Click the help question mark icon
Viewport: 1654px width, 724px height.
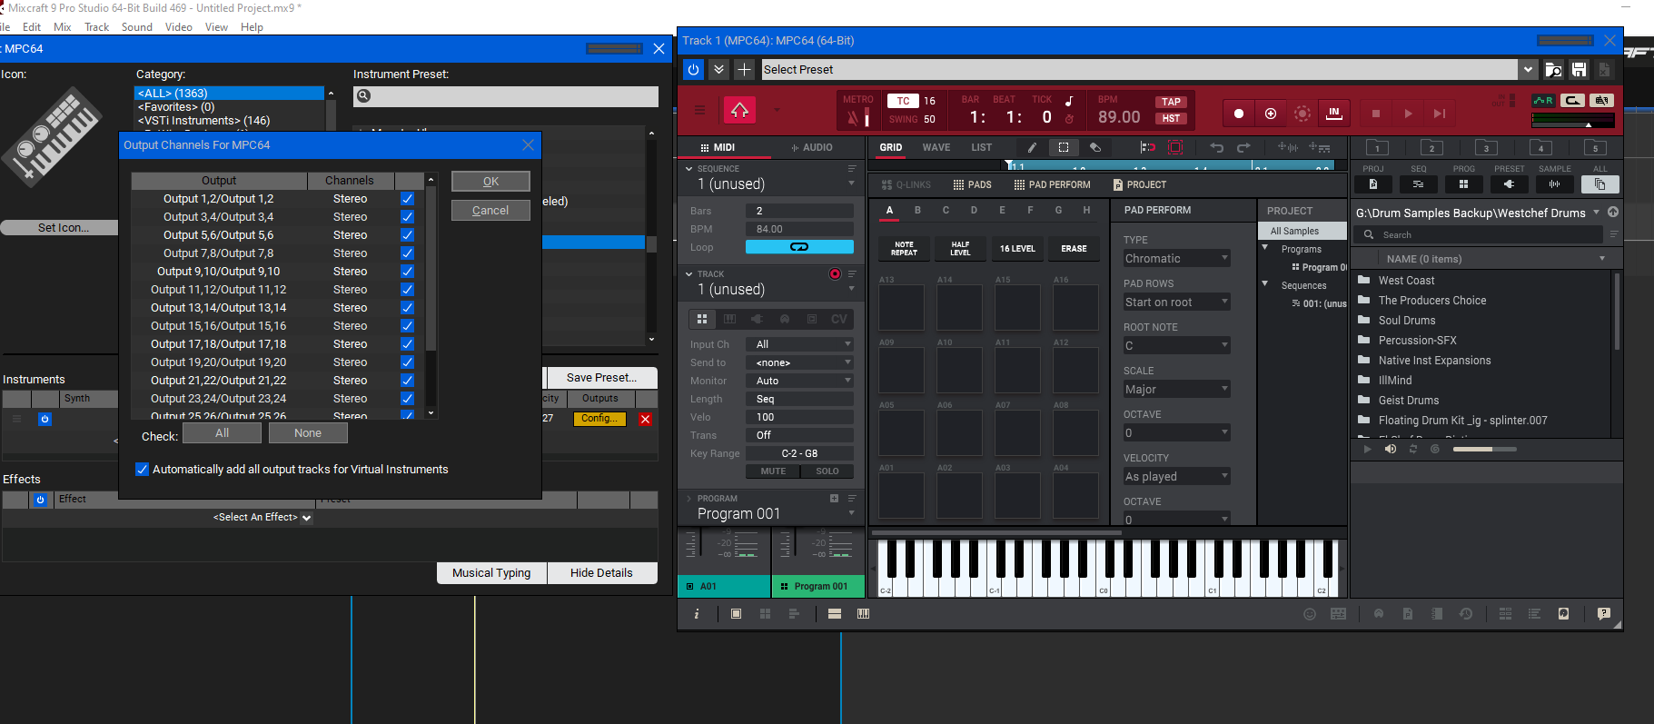tap(1604, 614)
